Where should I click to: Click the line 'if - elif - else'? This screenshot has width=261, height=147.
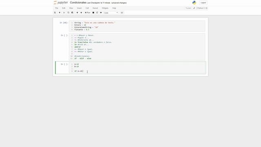[83, 58]
